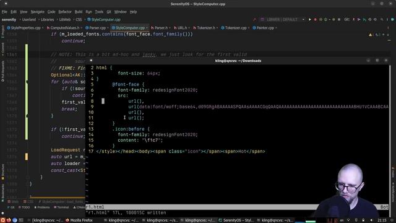Open Search Everywhere magnifier icon
The image size is (396, 223).
pos(382,19)
